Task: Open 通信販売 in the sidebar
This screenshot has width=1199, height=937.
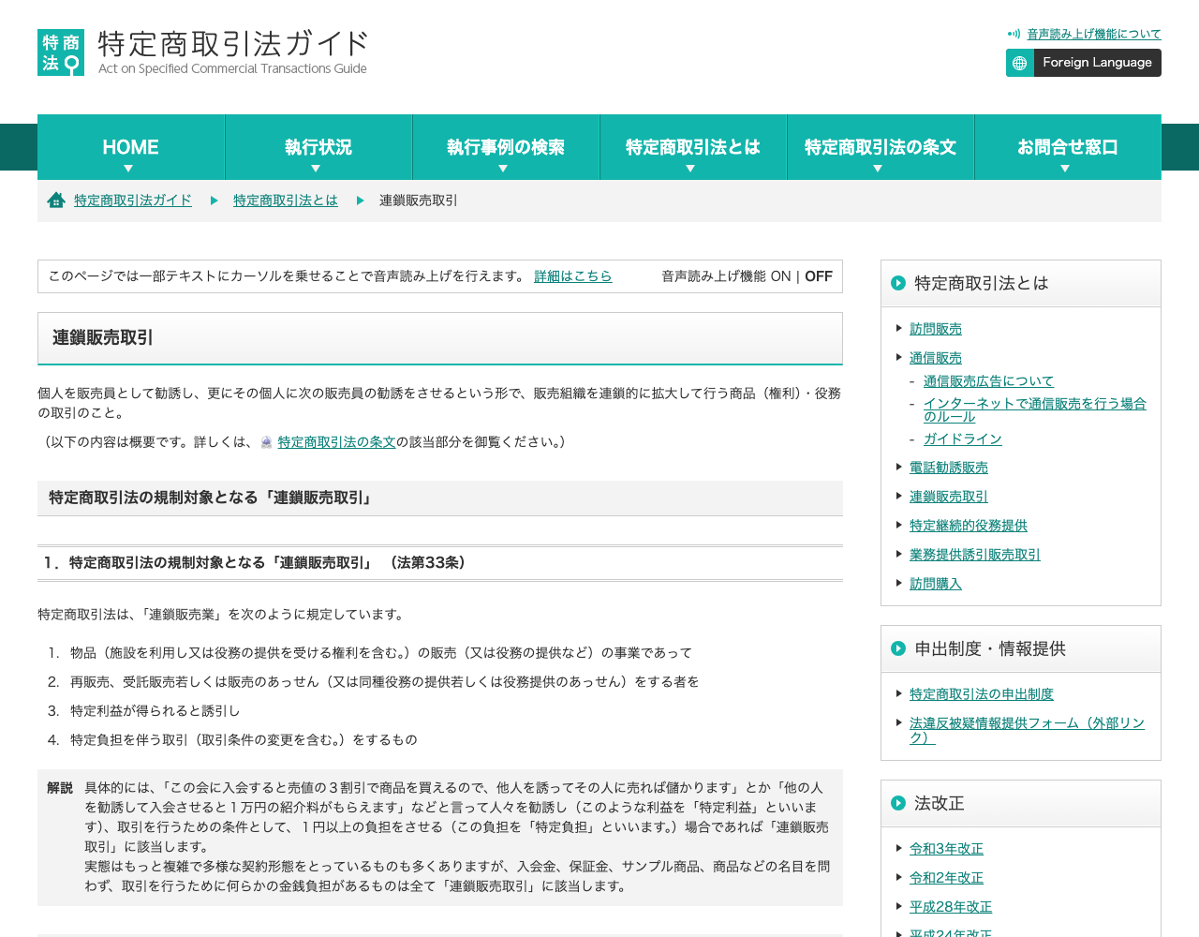Action: click(936, 358)
